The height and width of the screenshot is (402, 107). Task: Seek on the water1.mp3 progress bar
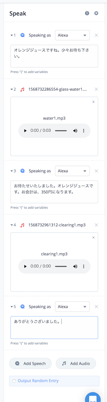click(61, 131)
